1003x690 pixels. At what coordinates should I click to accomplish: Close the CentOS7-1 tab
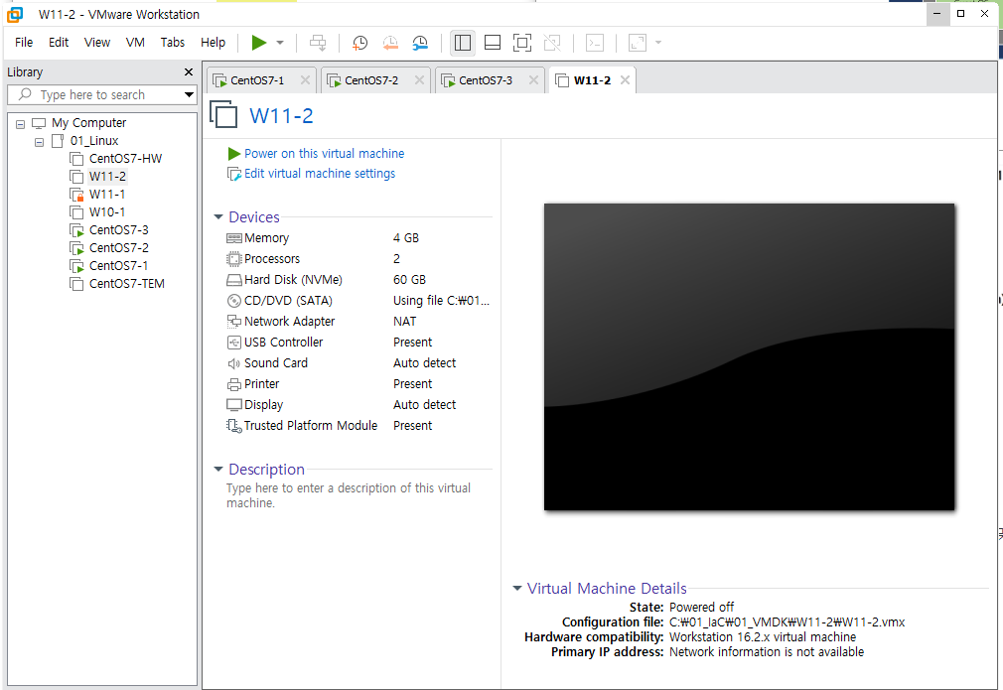305,80
